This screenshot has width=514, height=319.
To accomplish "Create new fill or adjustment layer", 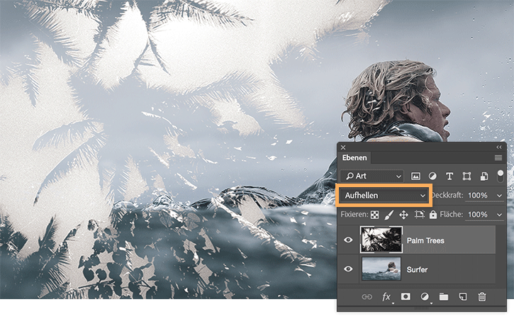I will (425, 297).
